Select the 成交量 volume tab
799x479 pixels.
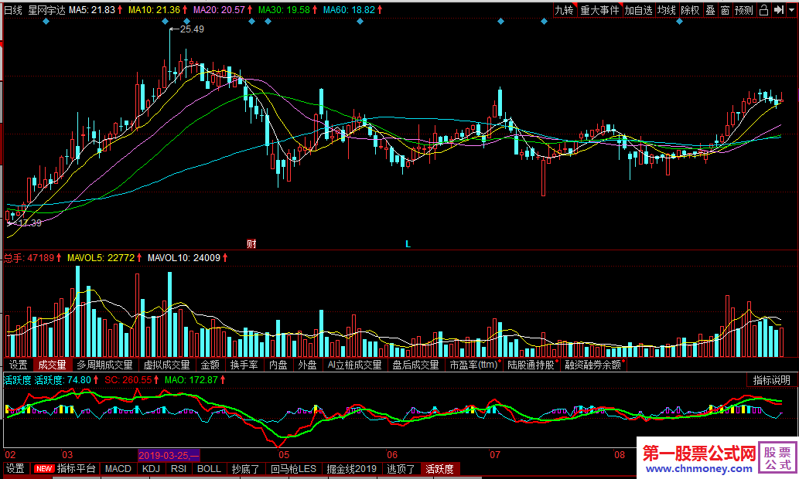(53, 365)
